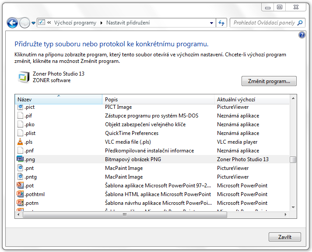
Task: Click the 'PICT Image' description
Action: pyautogui.click(x=119, y=107)
